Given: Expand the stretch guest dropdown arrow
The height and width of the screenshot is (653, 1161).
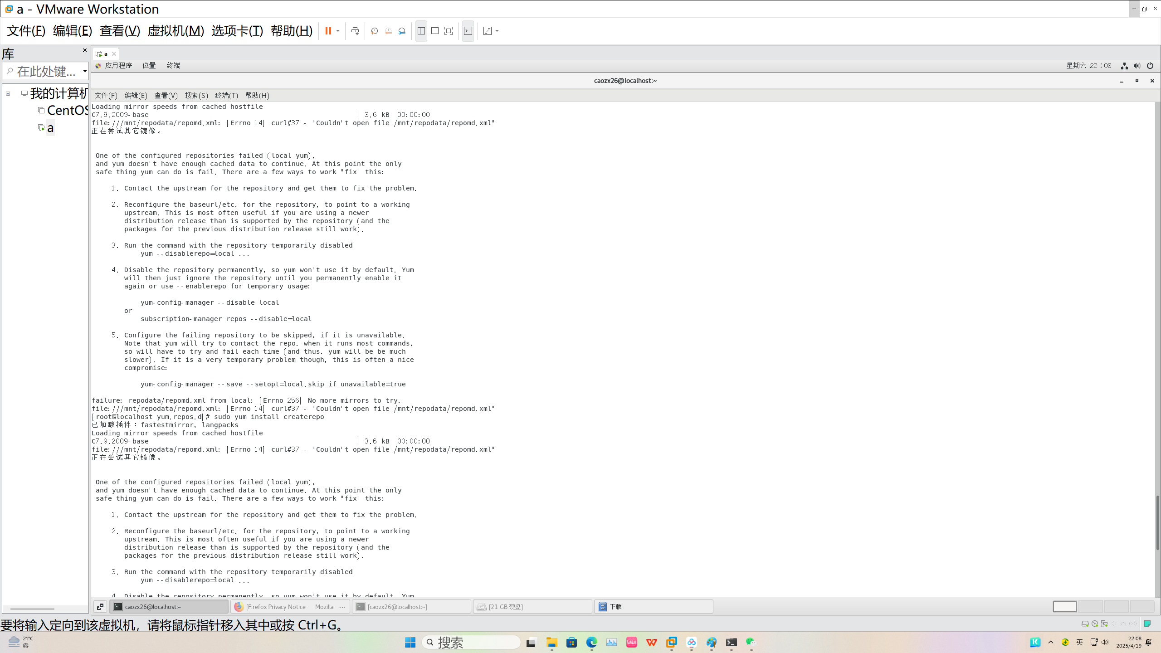Looking at the screenshot, I should (x=497, y=31).
